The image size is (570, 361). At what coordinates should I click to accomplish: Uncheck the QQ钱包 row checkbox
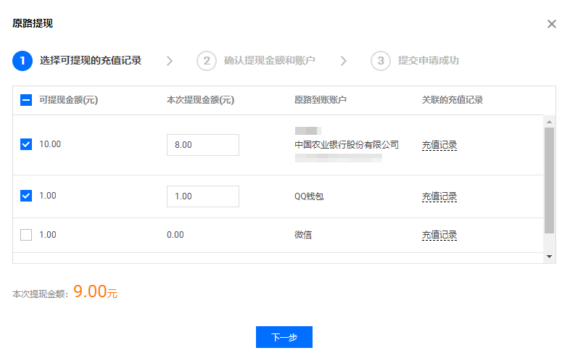tap(26, 196)
